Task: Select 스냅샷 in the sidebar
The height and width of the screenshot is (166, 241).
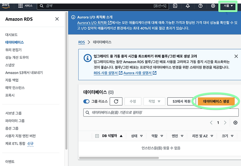Action: [10, 65]
